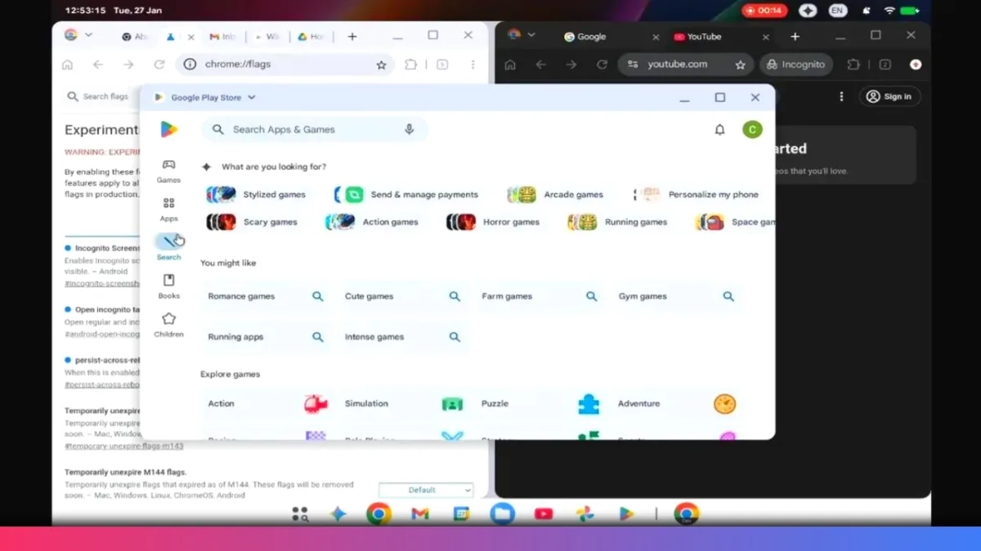
Task: Close the Google tab in incognito window
Action: coord(656,37)
